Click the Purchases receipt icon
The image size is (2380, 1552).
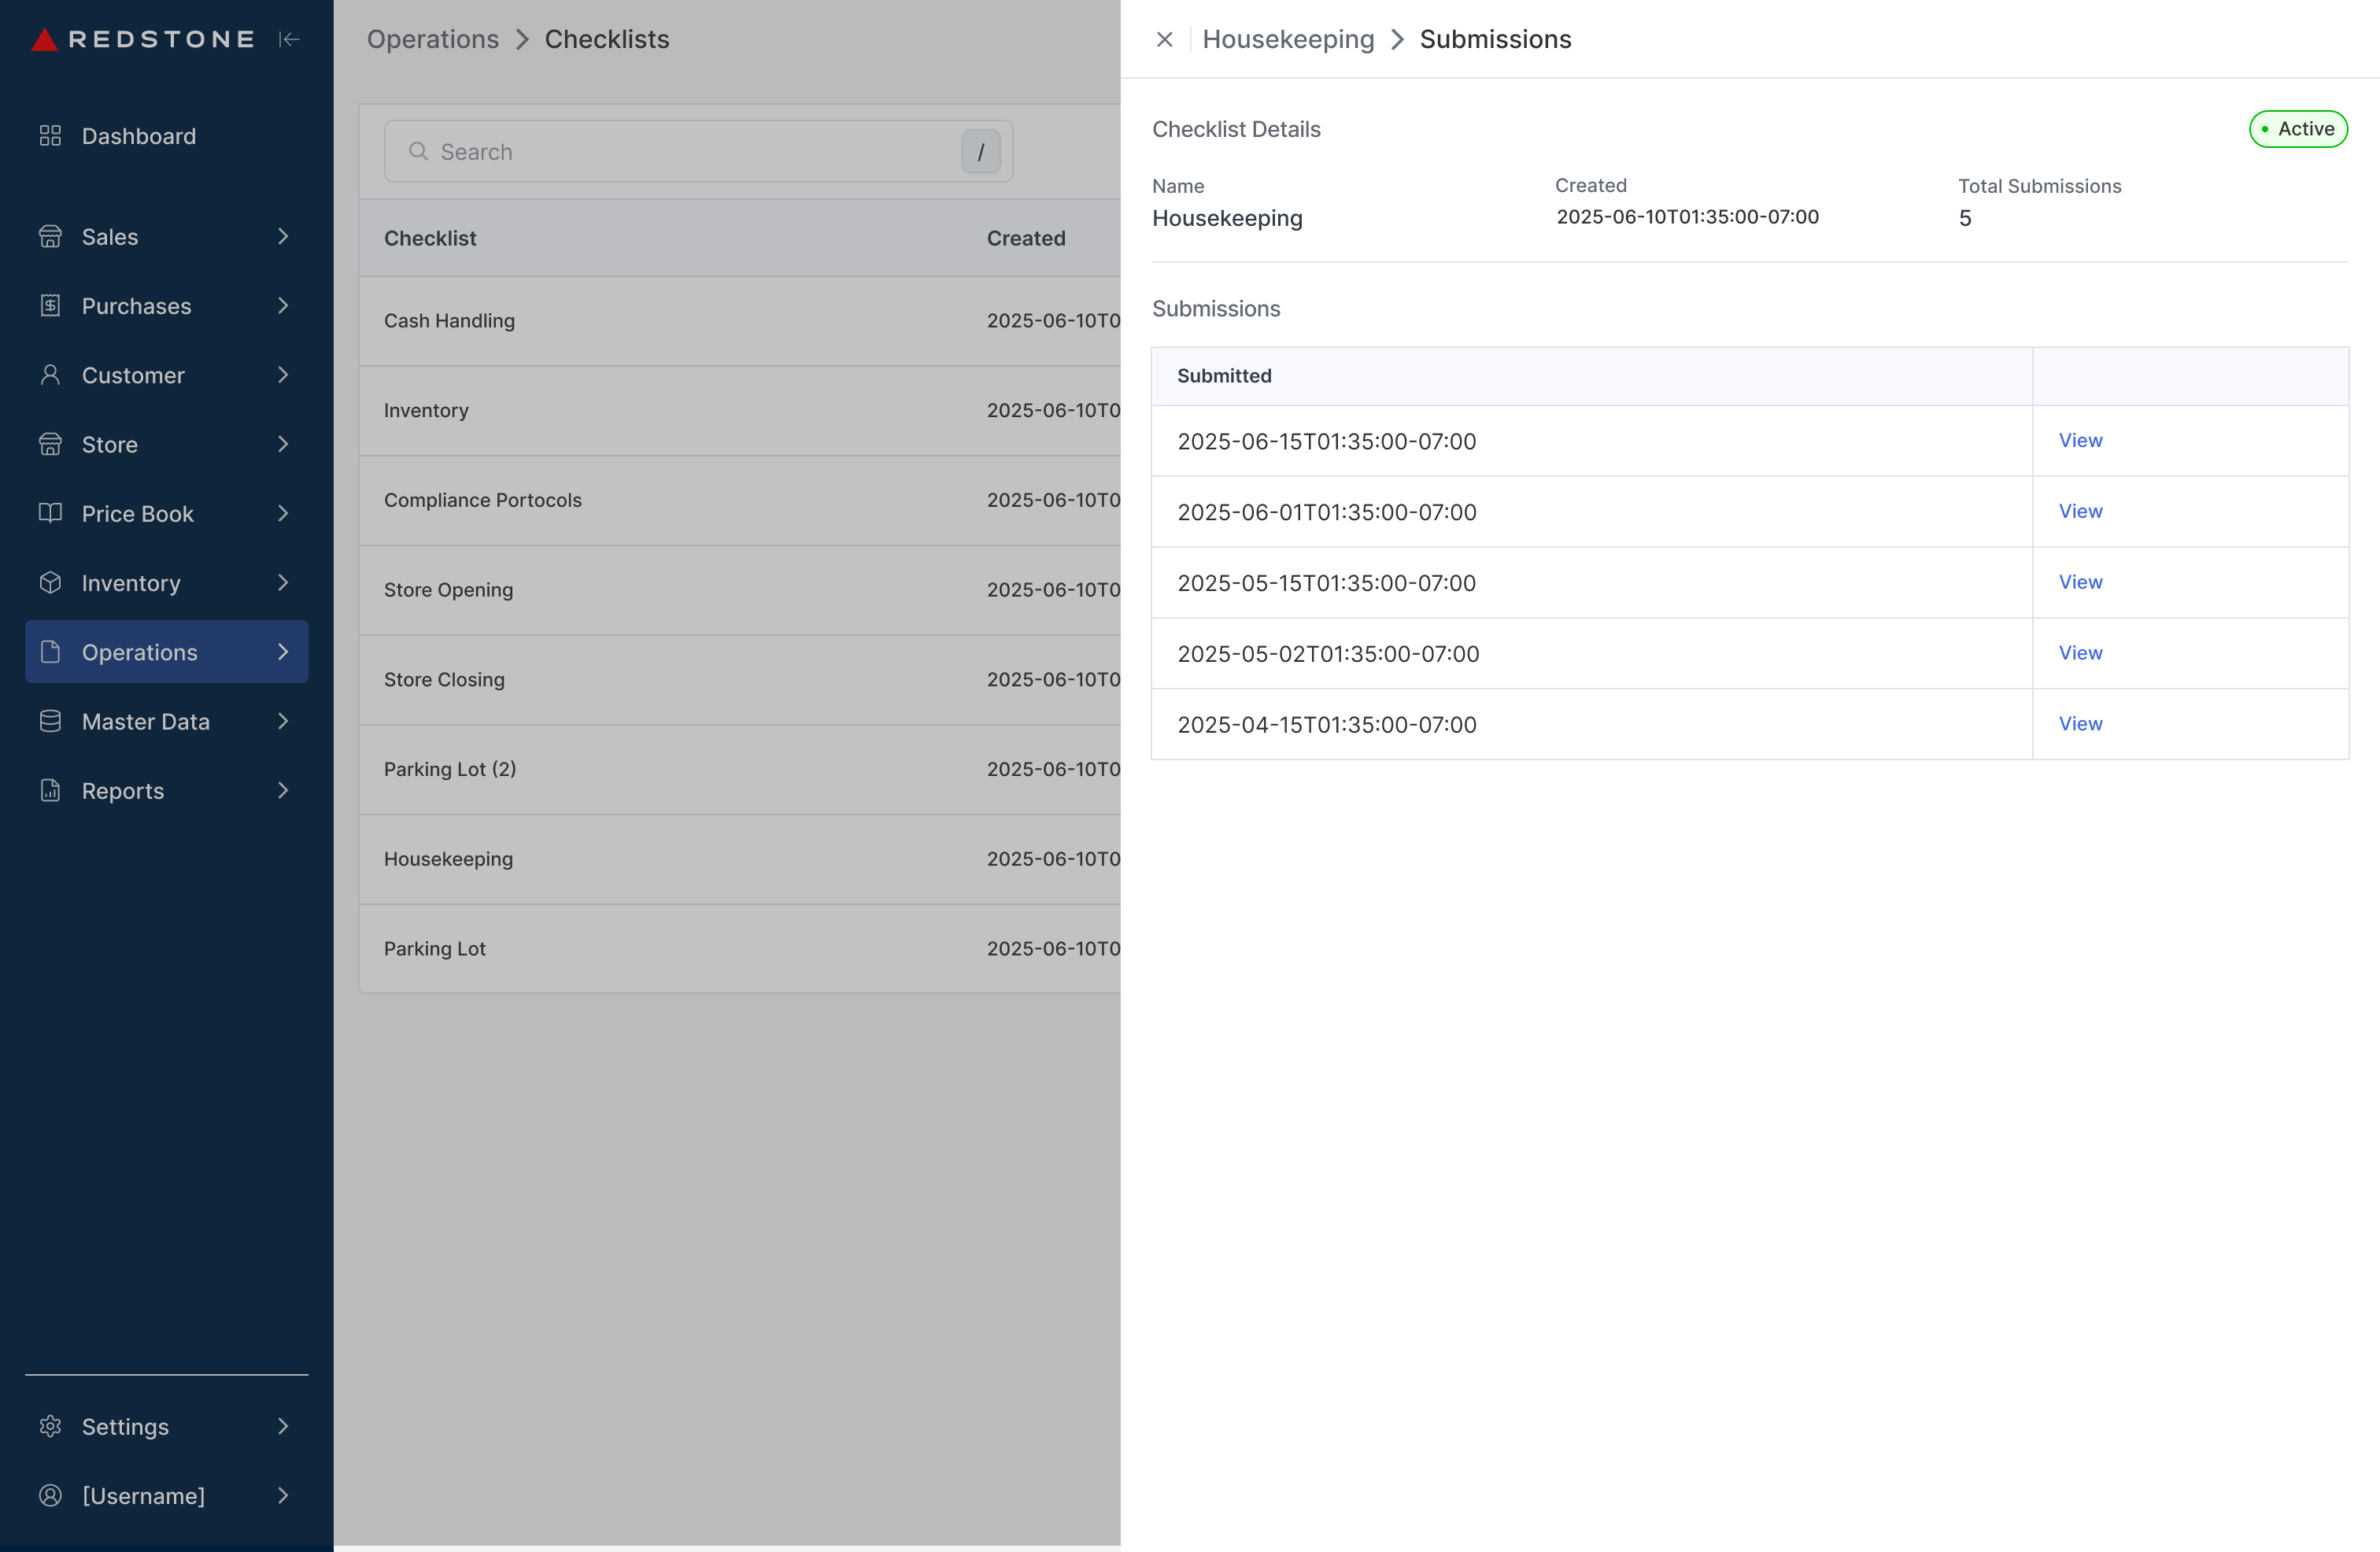click(x=50, y=306)
